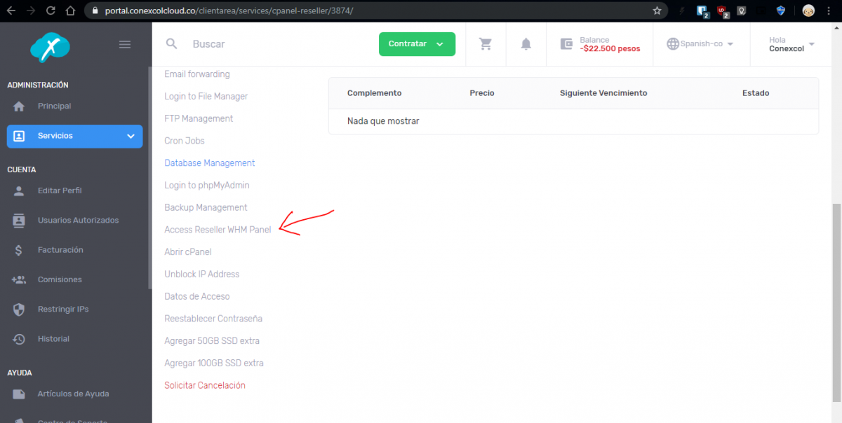
Task: Click the balance wallet icon
Action: pos(566,43)
